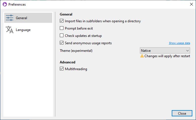Click the Preferences title text
The image size is (196, 120).
(17, 5)
